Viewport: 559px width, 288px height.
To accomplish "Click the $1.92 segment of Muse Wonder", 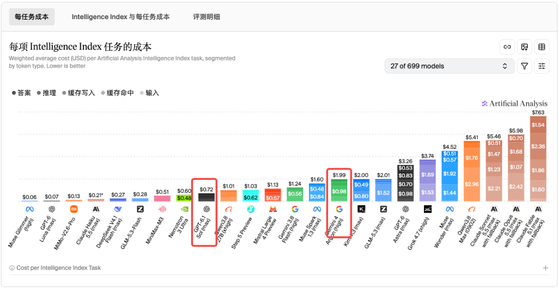I will coord(450,174).
